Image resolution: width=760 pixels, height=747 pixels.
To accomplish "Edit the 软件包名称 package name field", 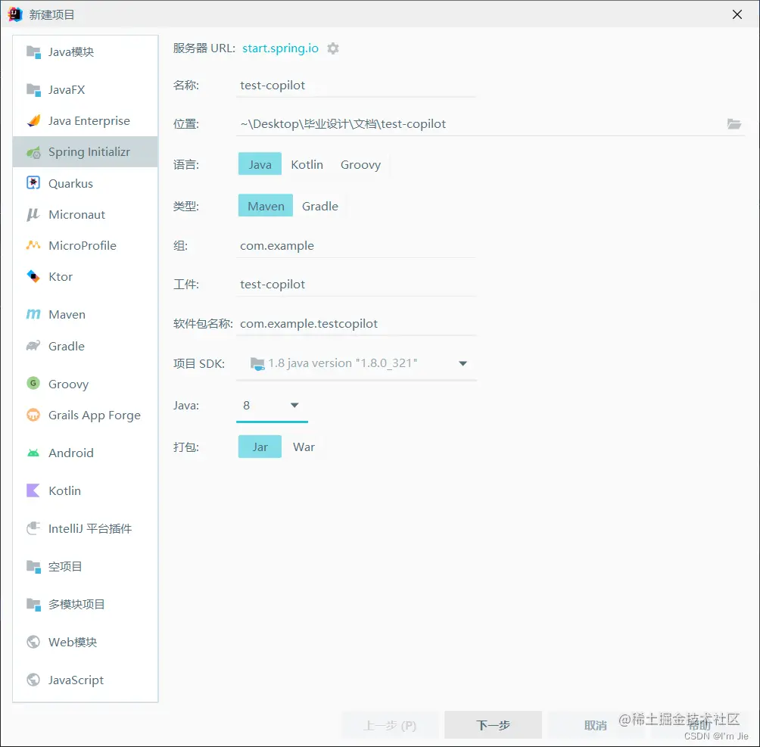I will coord(357,323).
